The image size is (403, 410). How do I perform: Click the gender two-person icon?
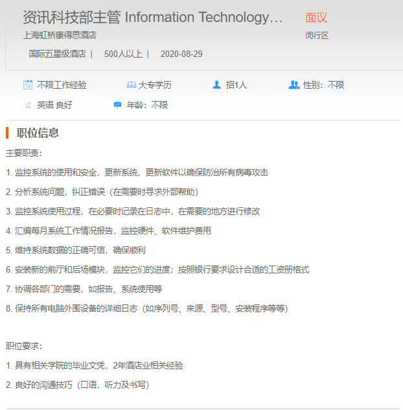(294, 85)
